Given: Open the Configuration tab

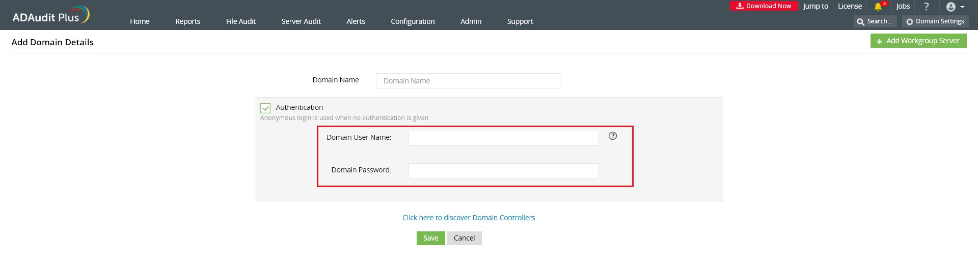Looking at the screenshot, I should coord(413,21).
